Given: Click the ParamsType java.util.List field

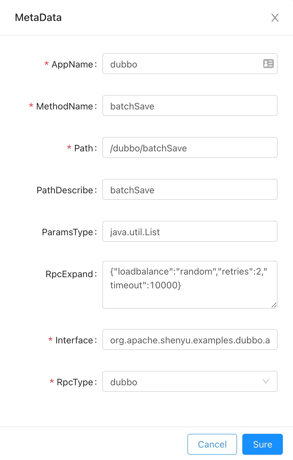Looking at the screenshot, I should (190, 232).
